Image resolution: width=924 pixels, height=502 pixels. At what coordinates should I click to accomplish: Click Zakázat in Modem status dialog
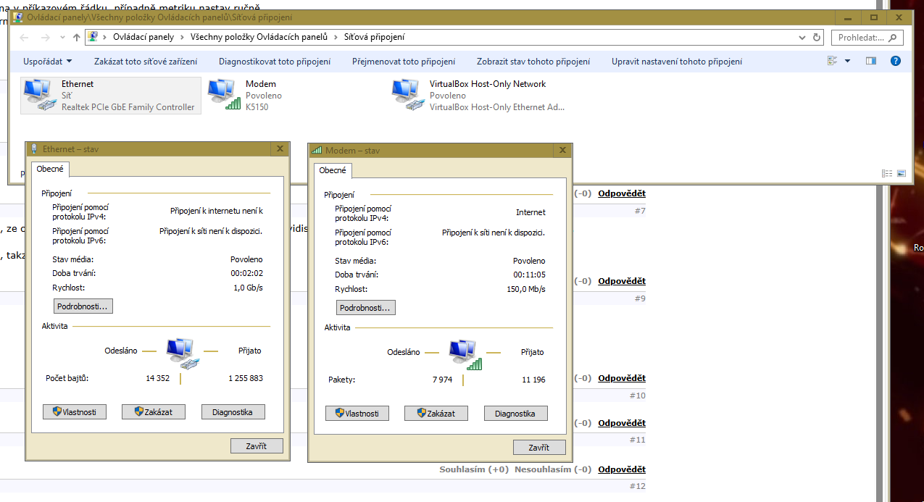436,413
